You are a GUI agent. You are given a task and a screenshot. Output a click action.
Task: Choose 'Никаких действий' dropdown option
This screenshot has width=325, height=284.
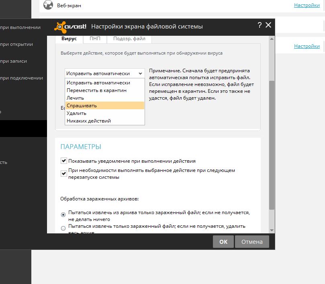point(89,121)
